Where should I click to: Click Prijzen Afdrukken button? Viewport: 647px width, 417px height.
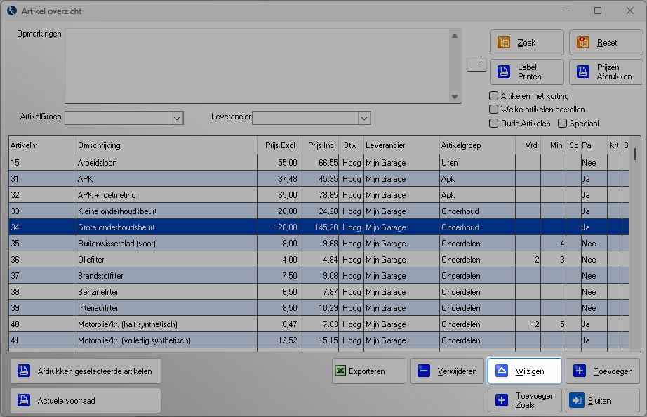606,72
